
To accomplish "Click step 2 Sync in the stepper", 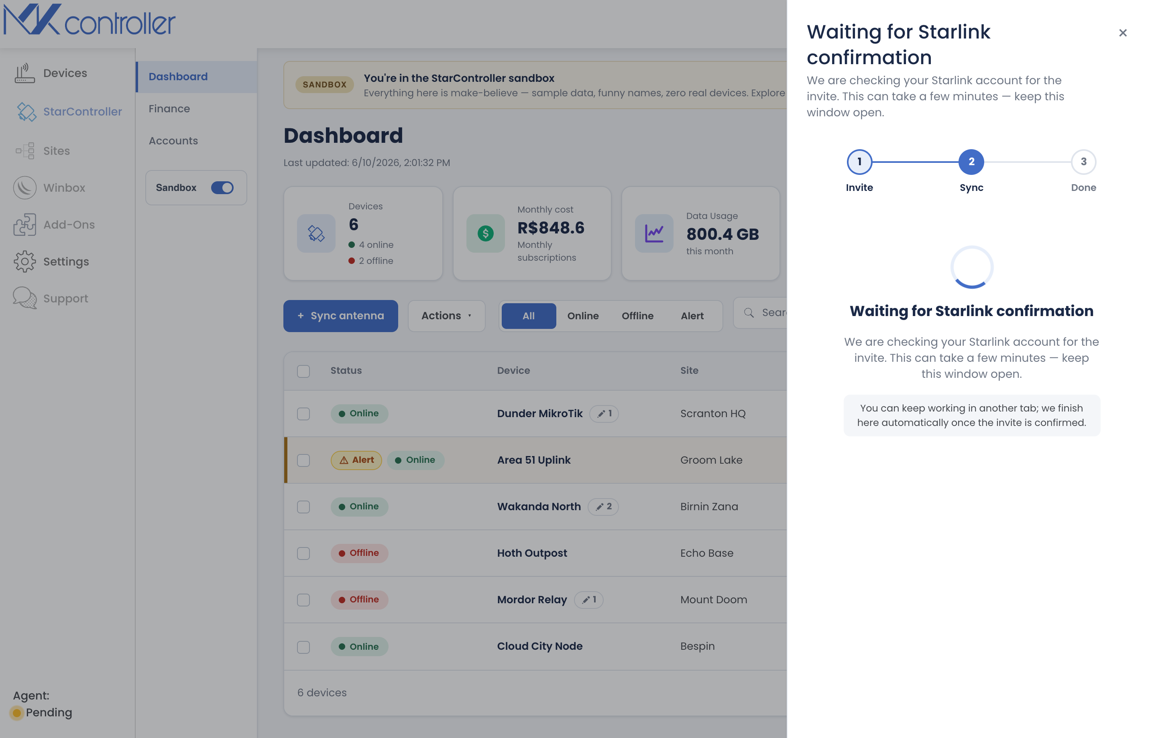I will (x=971, y=162).
